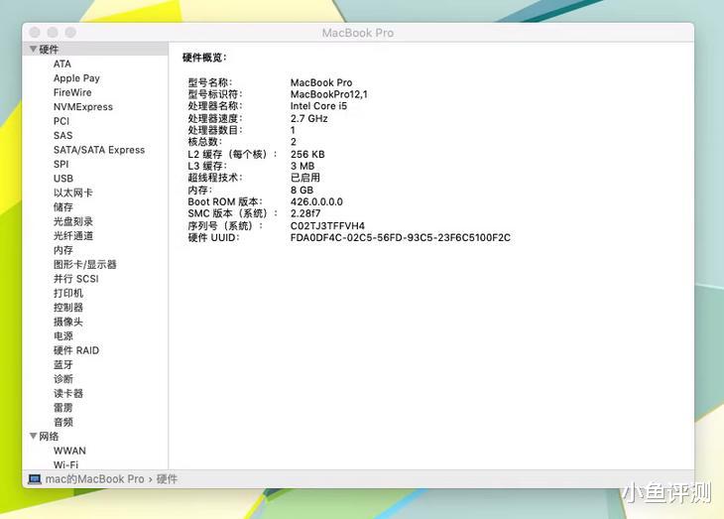Open 以太网卡 section

73,193
